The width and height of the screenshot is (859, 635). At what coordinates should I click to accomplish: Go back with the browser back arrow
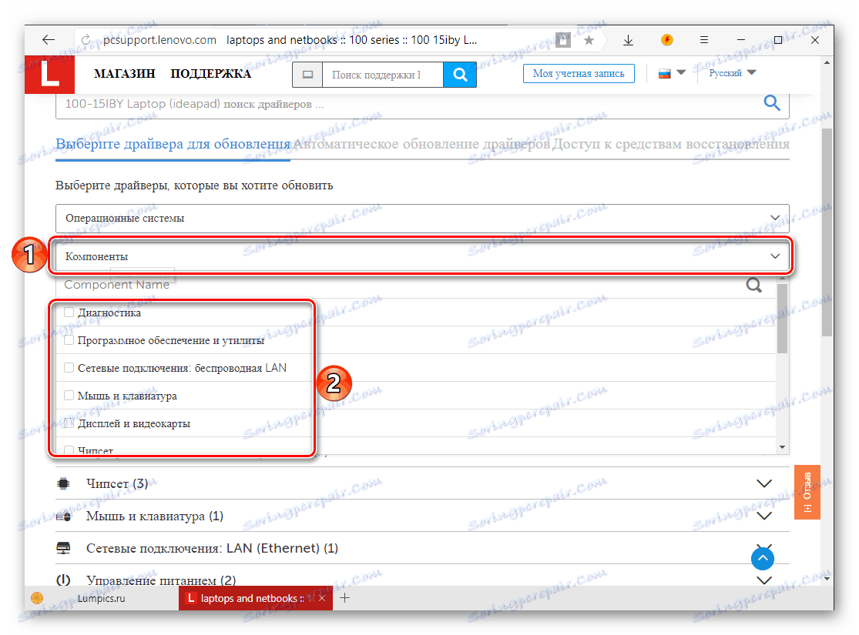coord(49,40)
